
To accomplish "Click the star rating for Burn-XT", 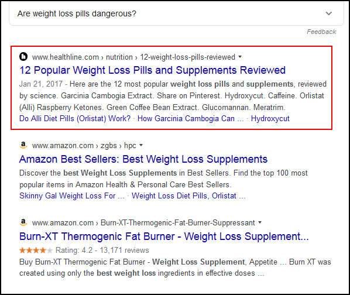I will (x=36, y=251).
